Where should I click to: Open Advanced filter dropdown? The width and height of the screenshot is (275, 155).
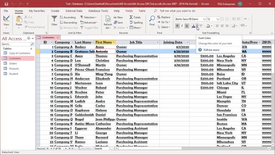[89, 22]
